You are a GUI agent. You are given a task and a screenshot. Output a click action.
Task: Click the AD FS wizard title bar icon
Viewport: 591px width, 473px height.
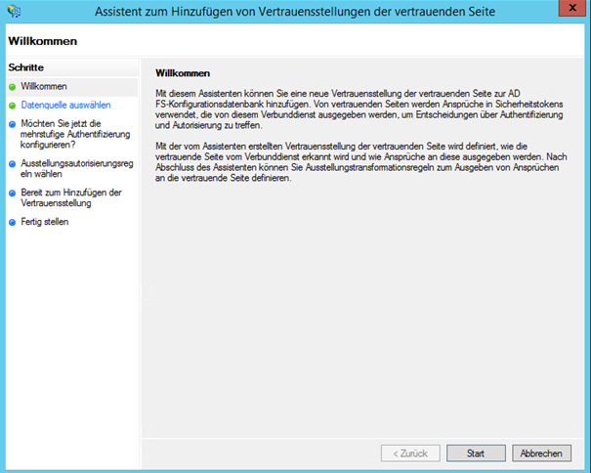[14, 11]
